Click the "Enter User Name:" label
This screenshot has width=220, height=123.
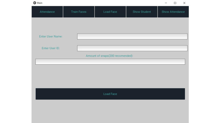(x=51, y=36)
